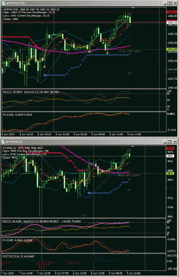Click the #YMM0,H1 chart window icon
Image resolution: width=179 pixels, height=277 pixels.
3,142
